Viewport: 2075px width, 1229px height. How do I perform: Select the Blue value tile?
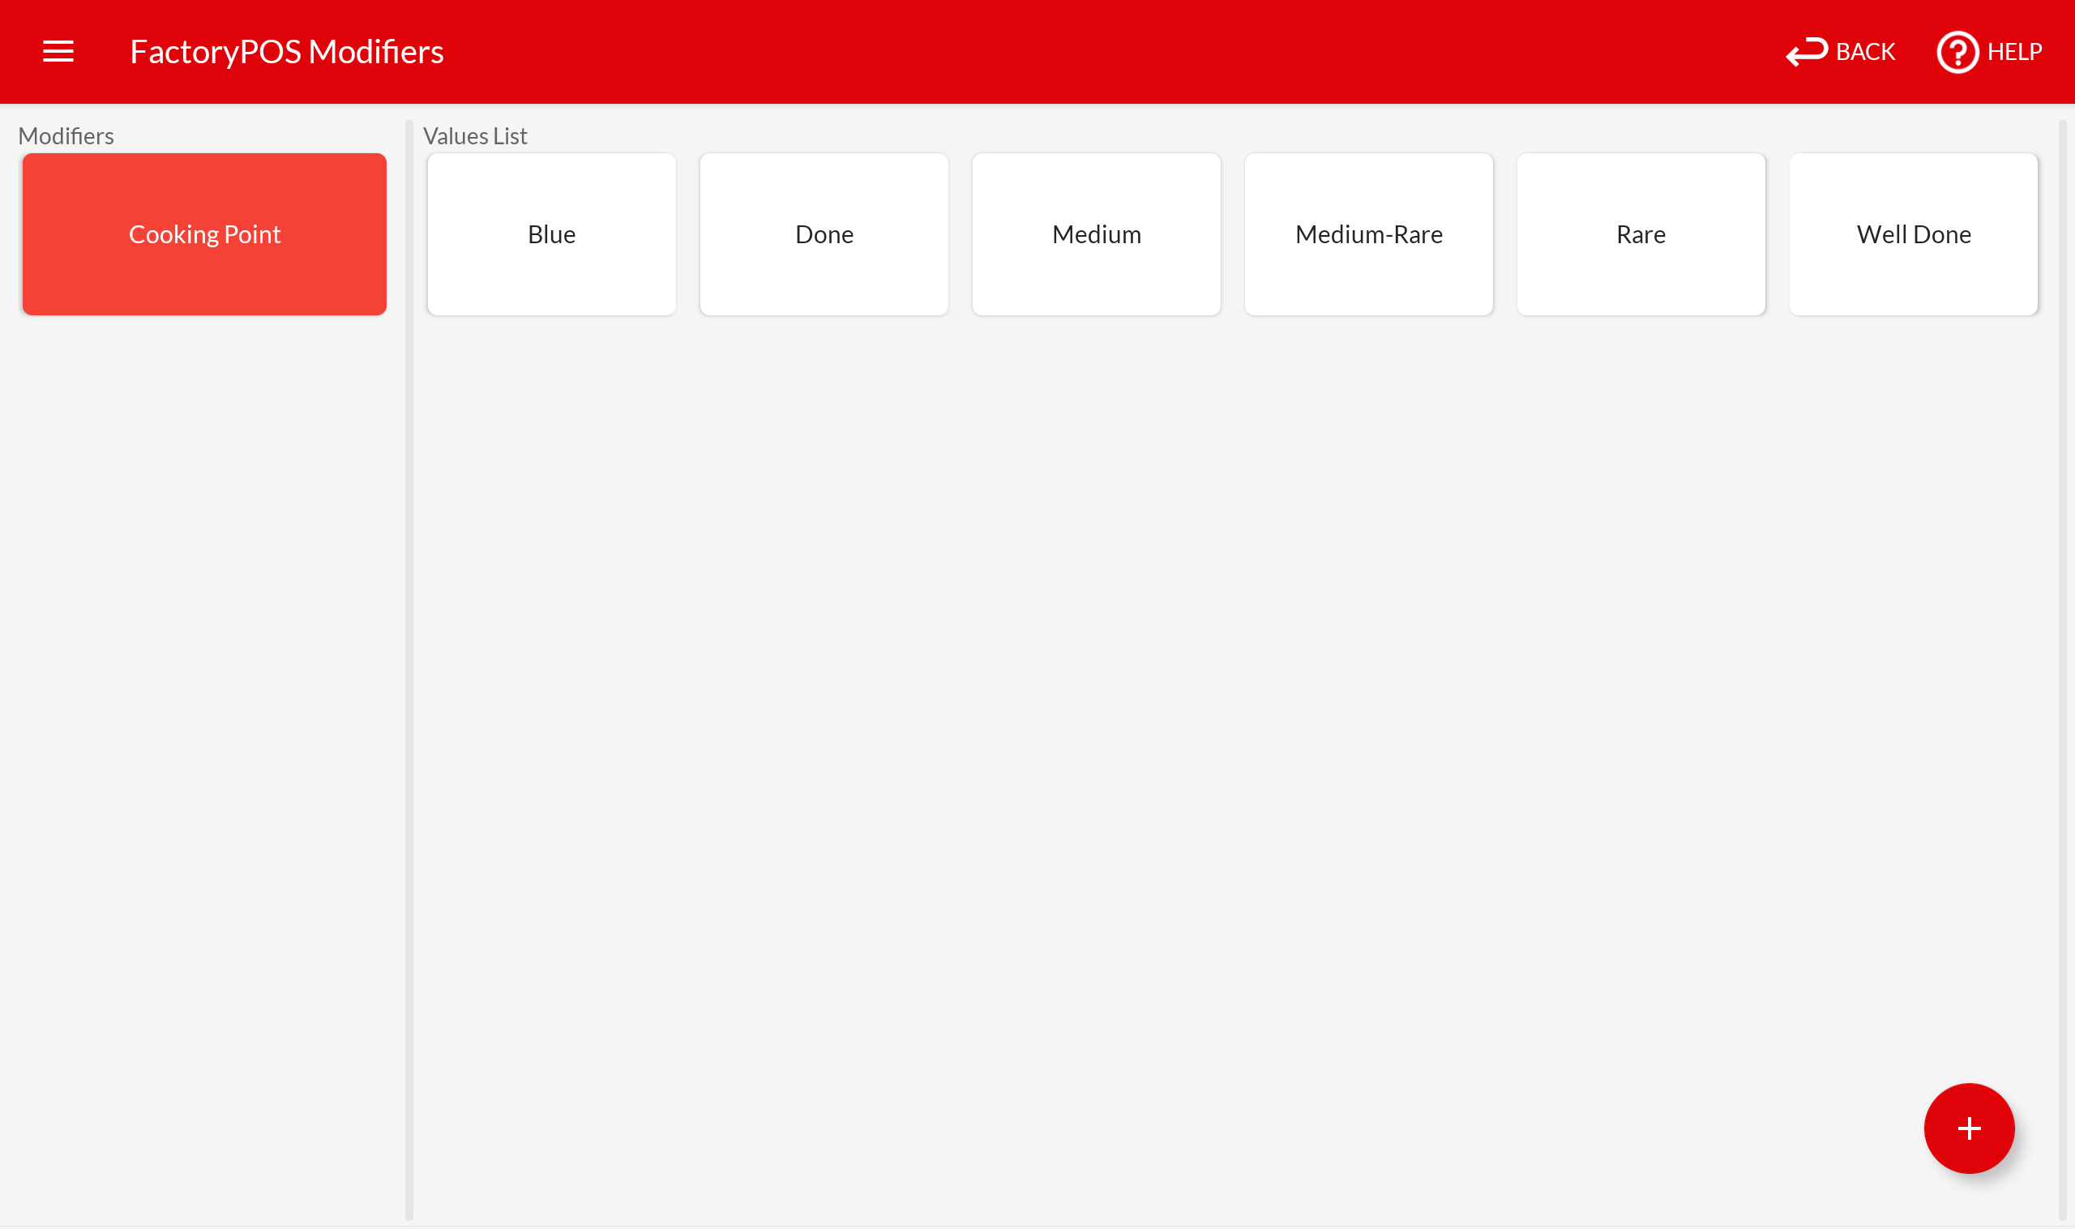point(551,234)
